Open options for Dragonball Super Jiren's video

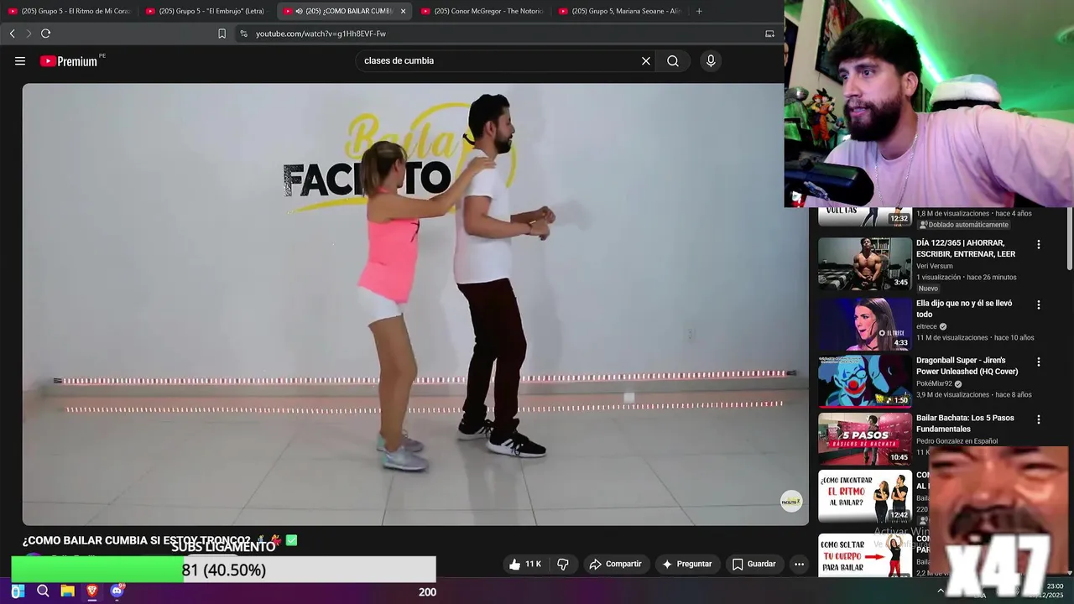[x=1039, y=362]
